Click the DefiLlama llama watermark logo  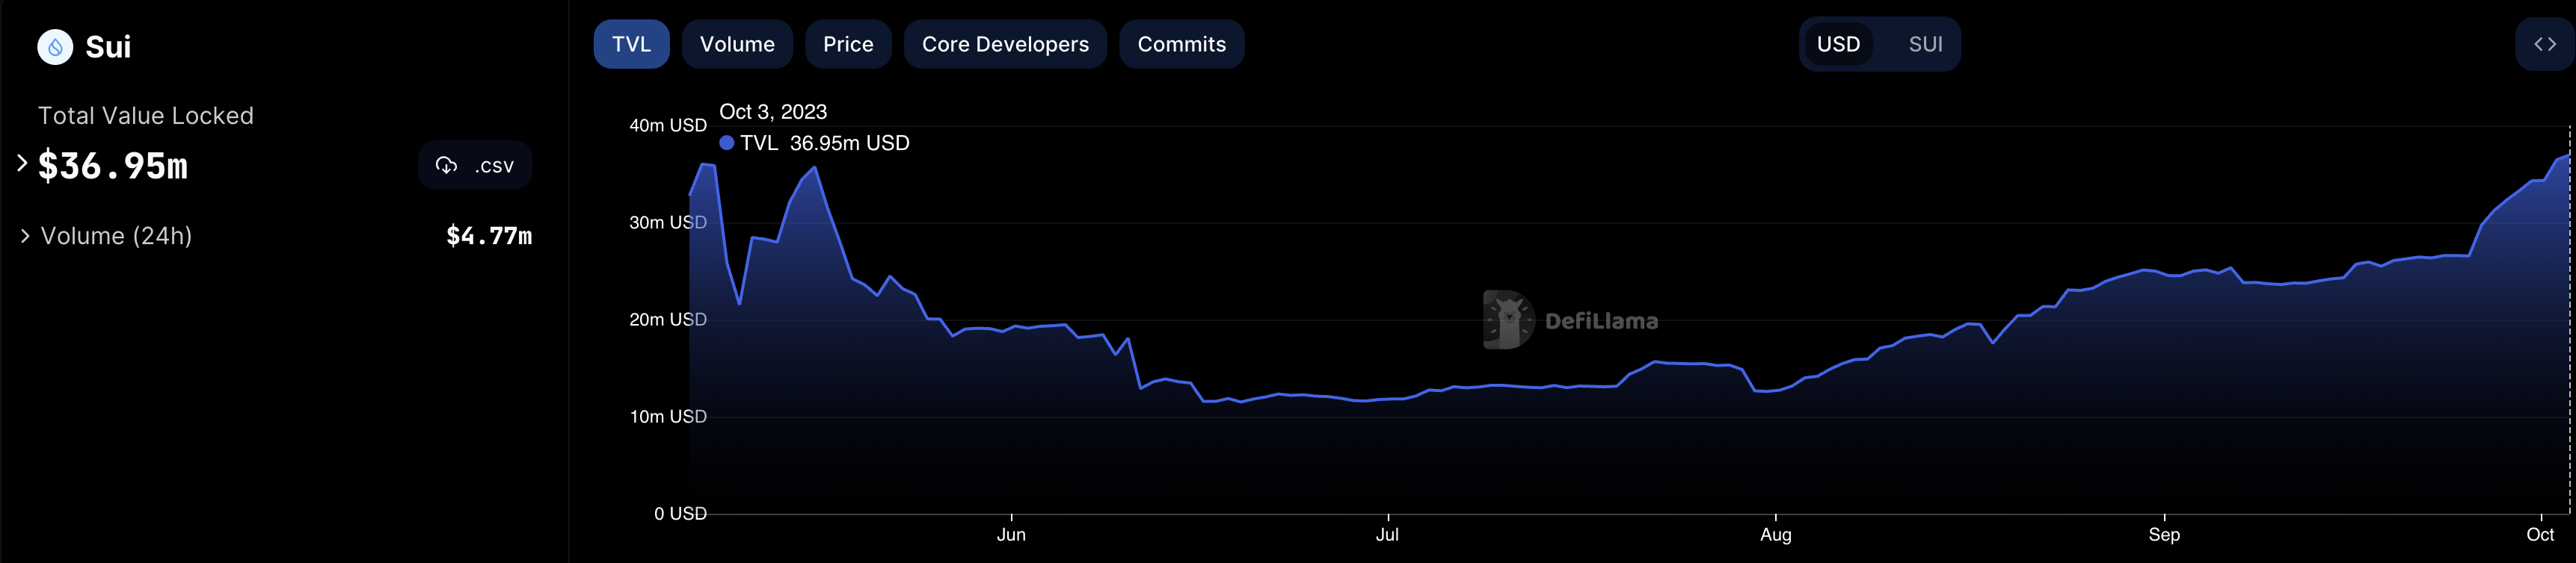pos(1508,320)
